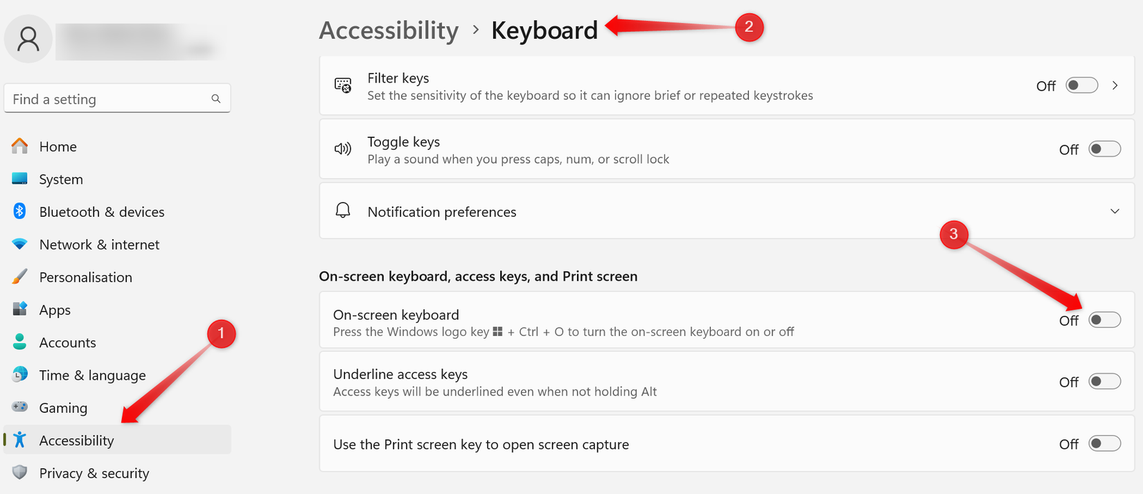
Task: Select Time & language in the sidebar
Action: tap(91, 375)
